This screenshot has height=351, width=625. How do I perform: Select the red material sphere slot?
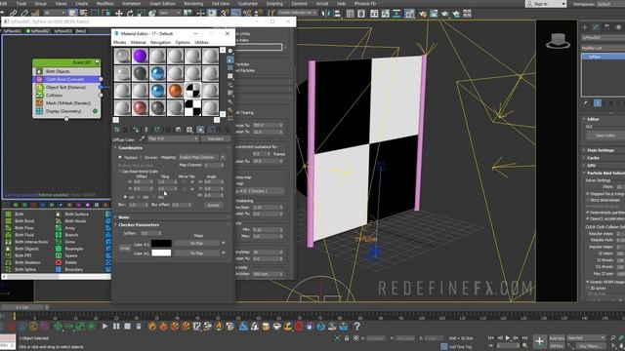[140, 108]
